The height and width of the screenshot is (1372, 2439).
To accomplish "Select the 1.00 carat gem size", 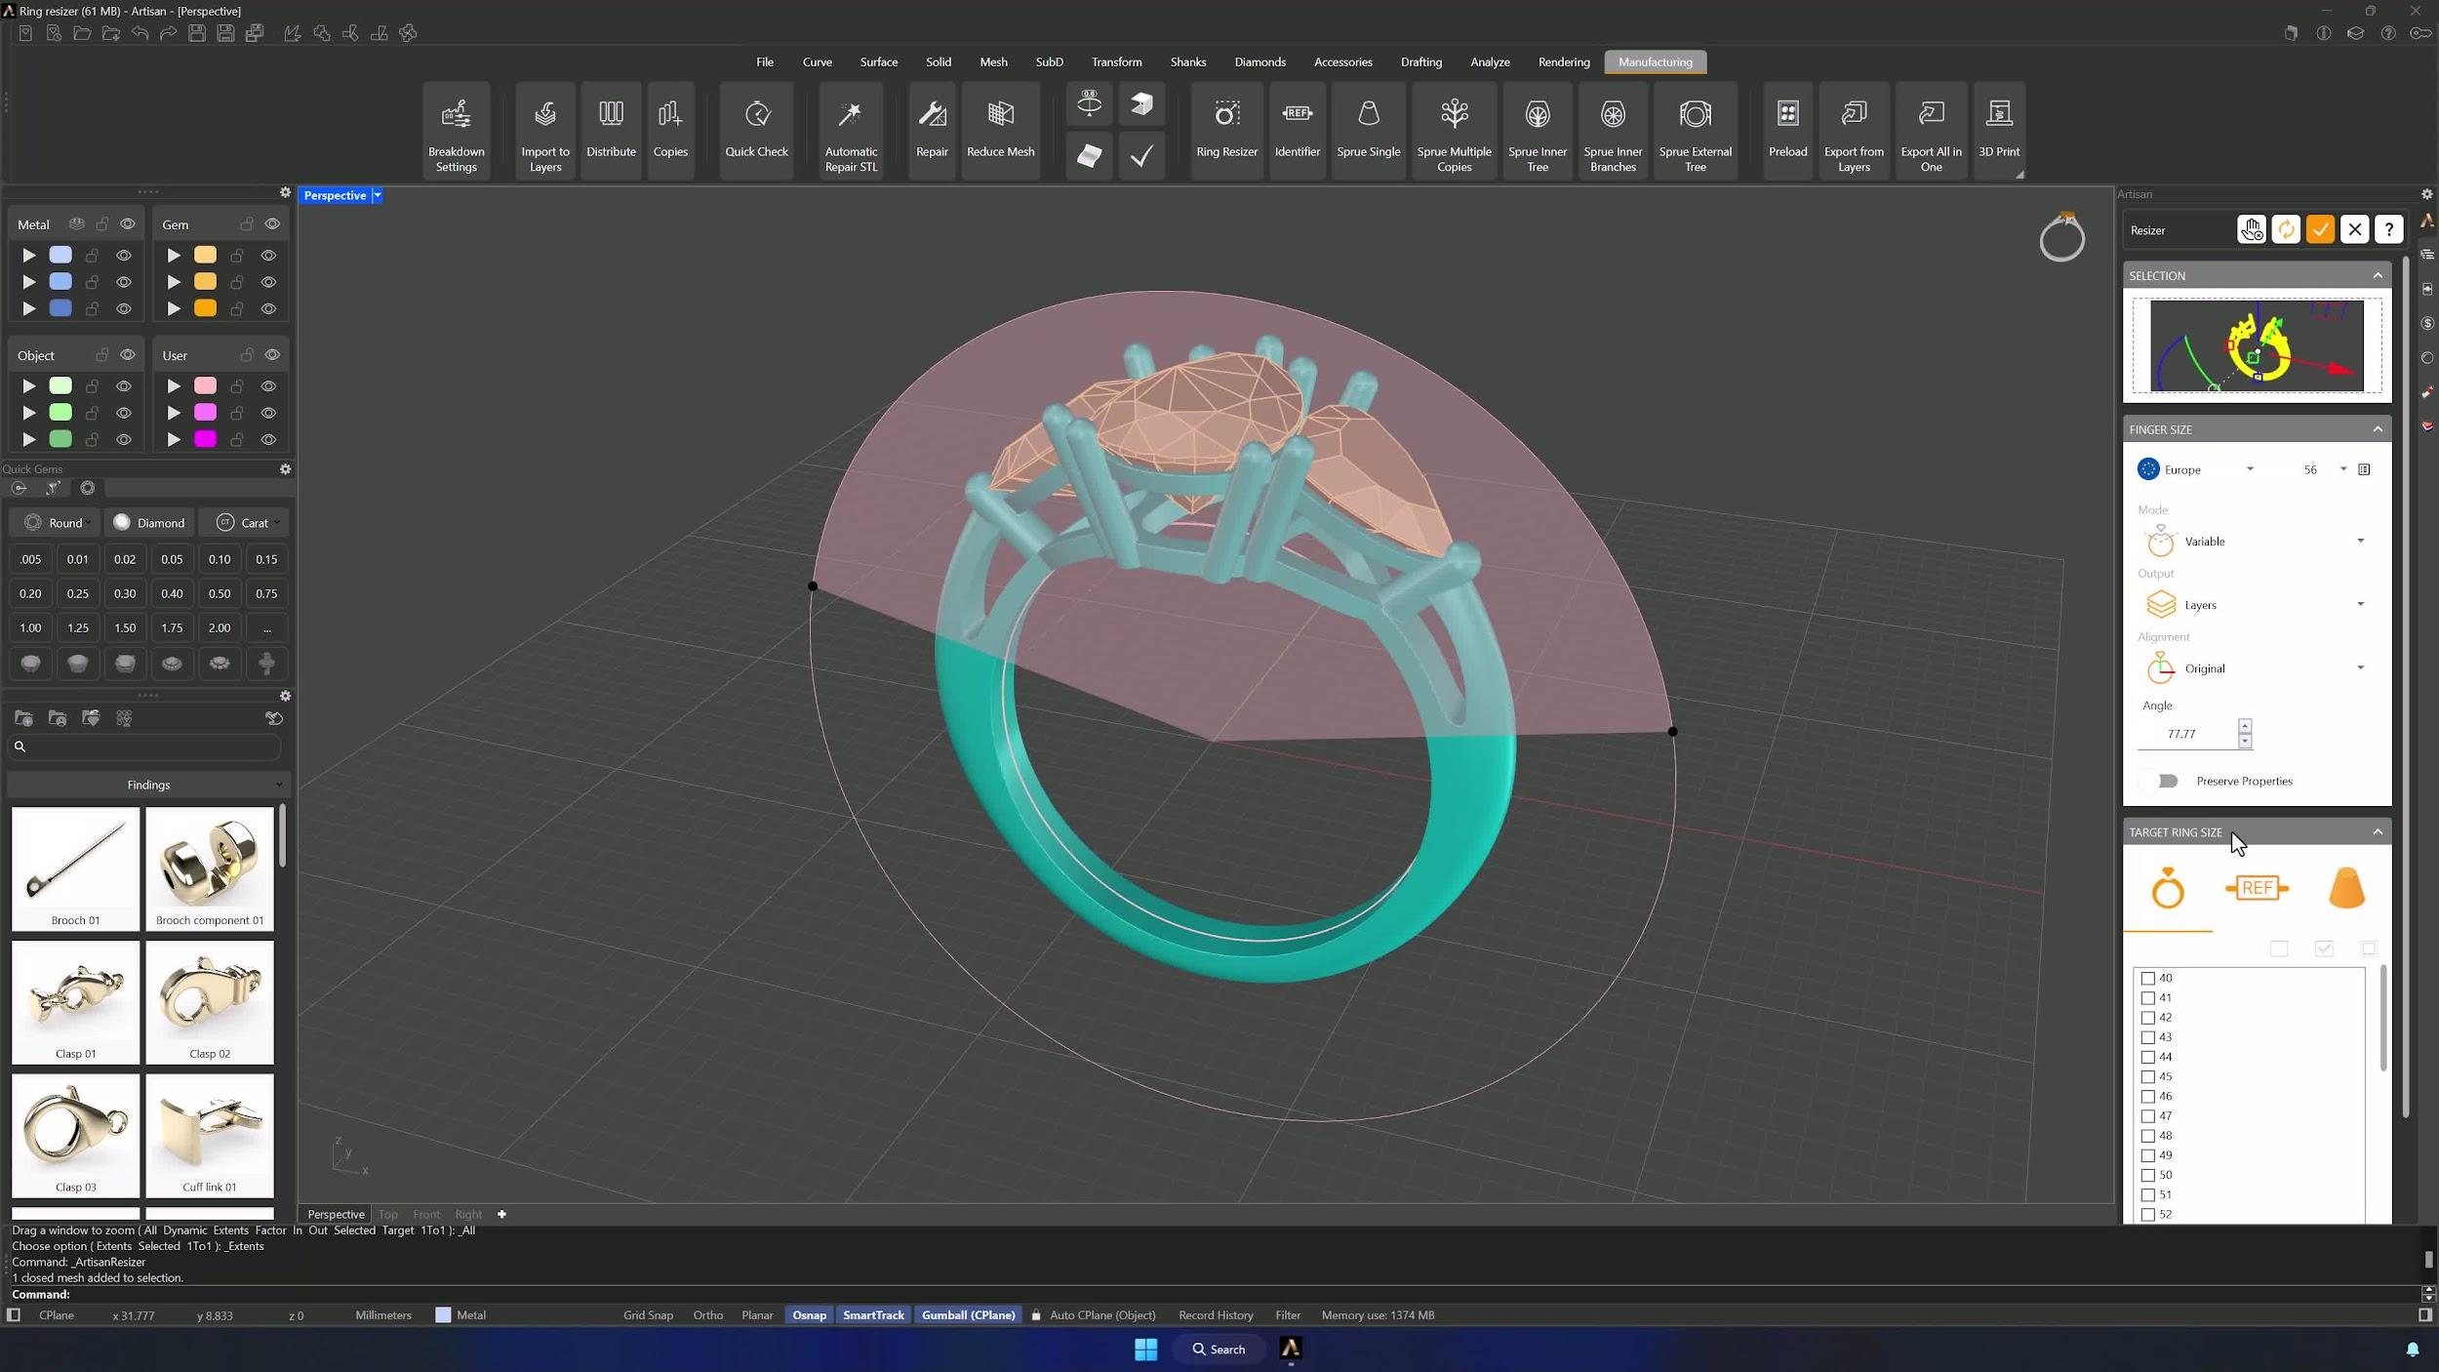I will [x=30, y=628].
